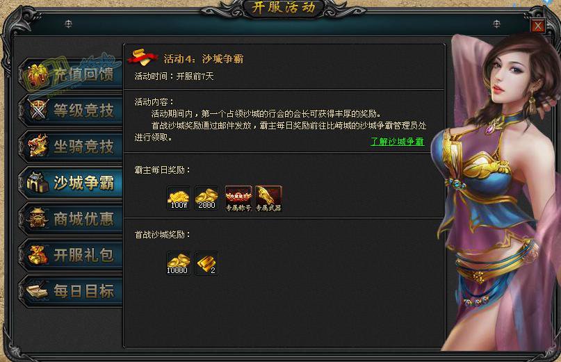
Task: Switch to the 等级竞技 level competition tab
Action: [x=72, y=110]
